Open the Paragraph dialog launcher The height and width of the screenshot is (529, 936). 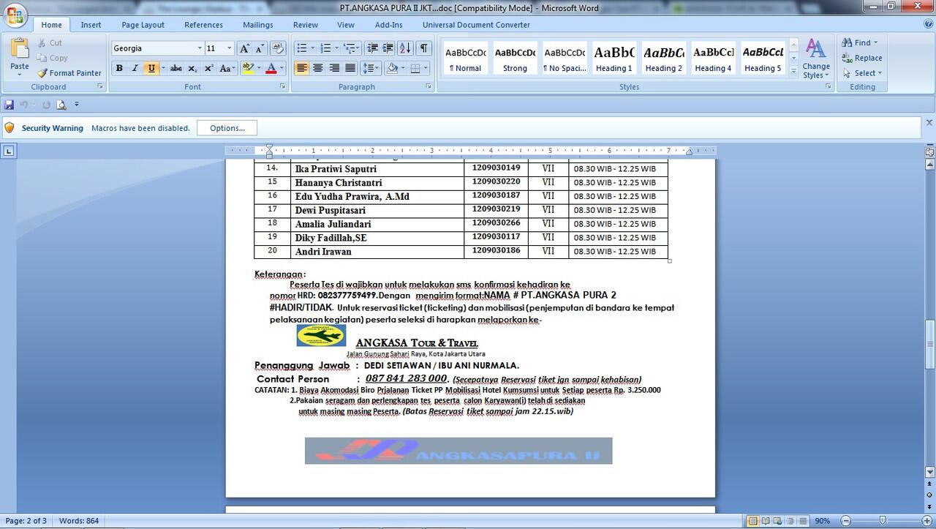(x=429, y=86)
